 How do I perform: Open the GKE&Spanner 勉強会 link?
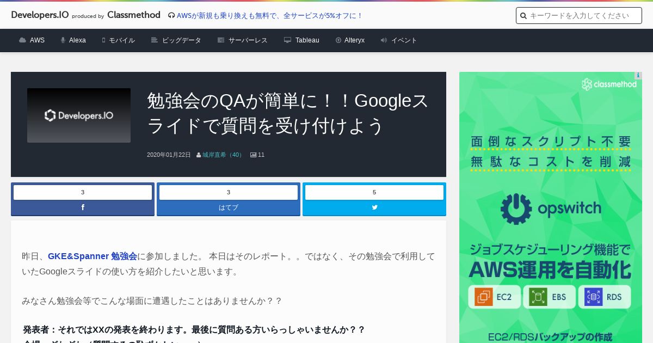pos(93,256)
